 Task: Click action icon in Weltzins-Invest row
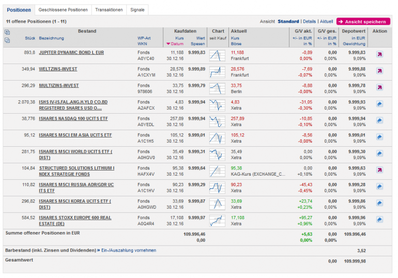[x=379, y=71]
